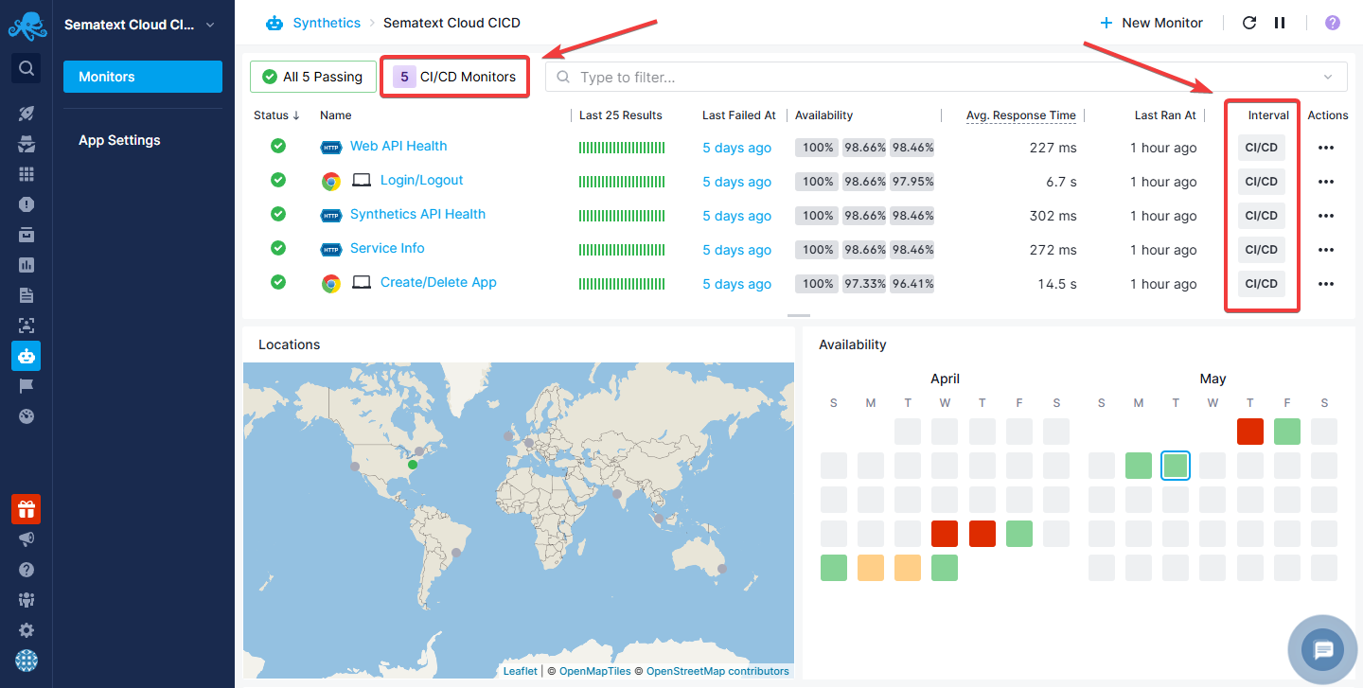Open the purple help icon top right
The width and height of the screenshot is (1363, 688).
tap(1333, 23)
